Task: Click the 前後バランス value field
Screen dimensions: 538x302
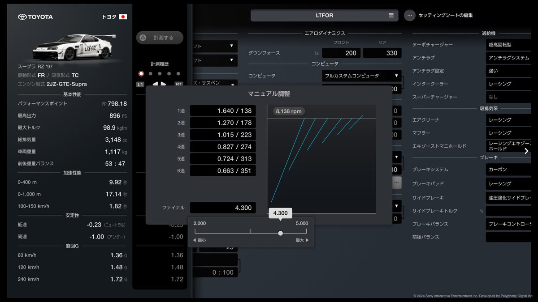Action: [508, 237]
